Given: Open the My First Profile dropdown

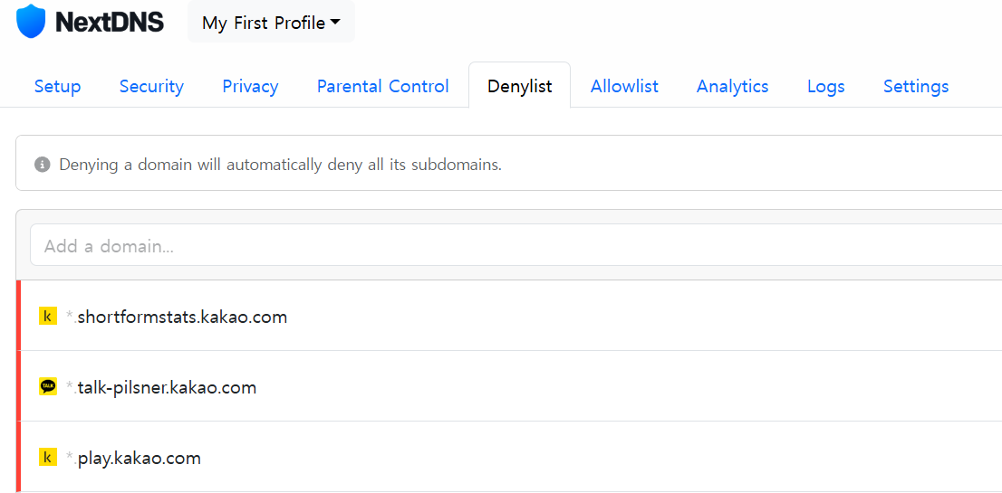Looking at the screenshot, I should coord(271,23).
